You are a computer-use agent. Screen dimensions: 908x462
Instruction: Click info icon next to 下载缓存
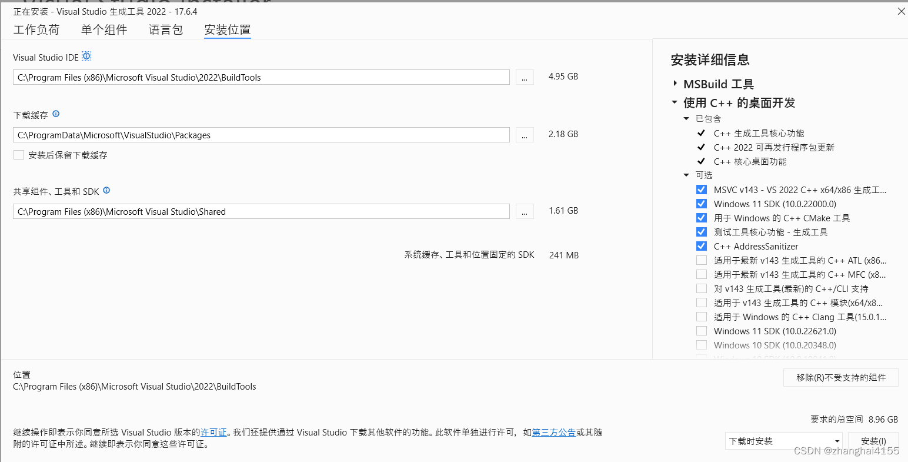click(56, 114)
